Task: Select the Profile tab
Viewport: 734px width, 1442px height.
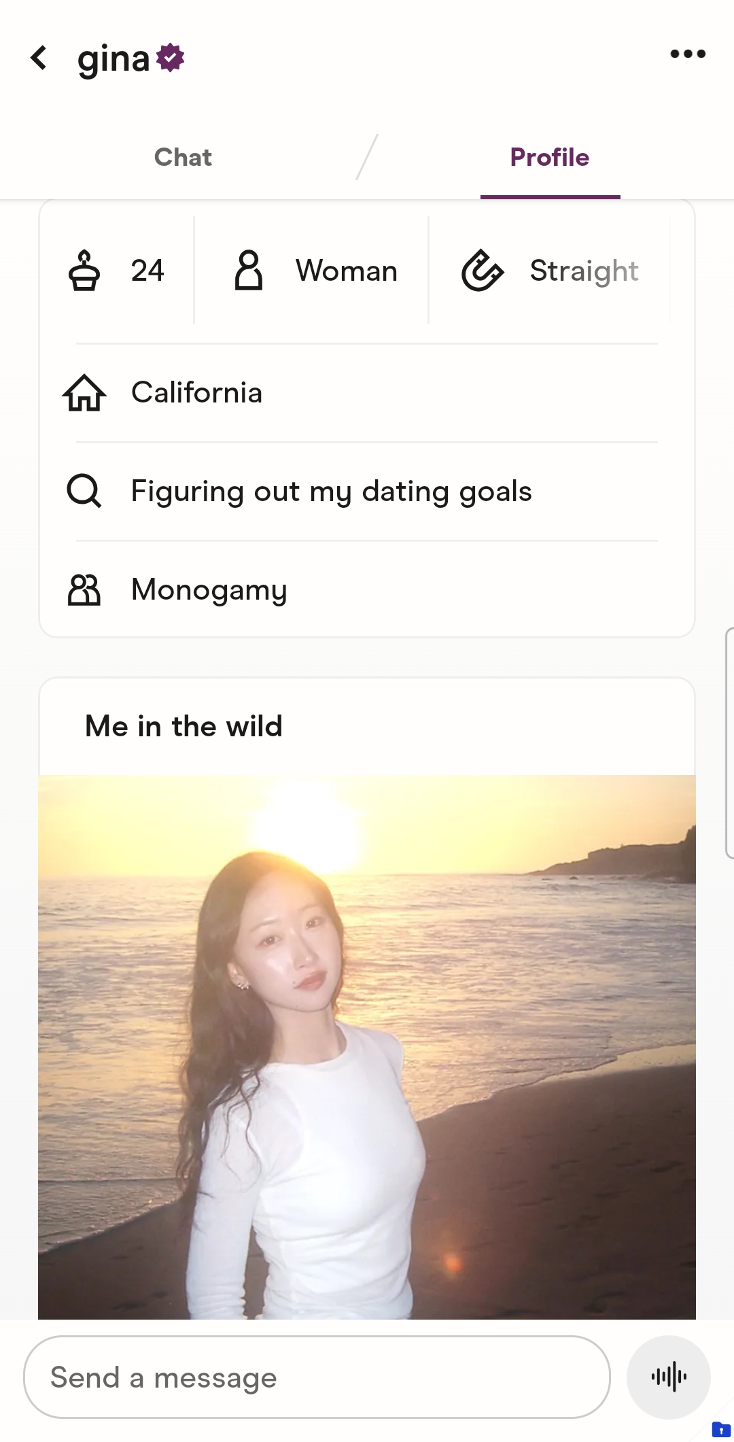Action: [549, 158]
